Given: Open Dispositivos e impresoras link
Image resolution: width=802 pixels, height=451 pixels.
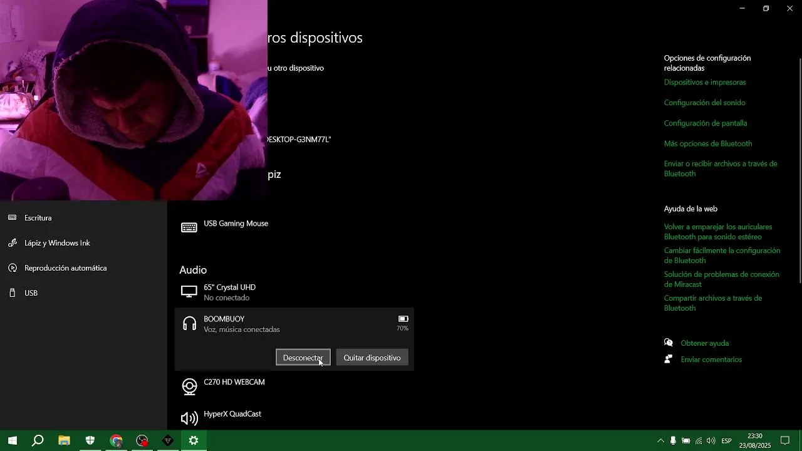Looking at the screenshot, I should (705, 82).
